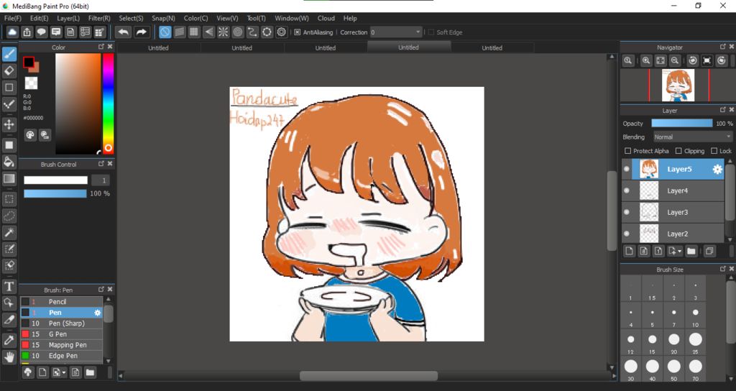Open the Blending mode dropdown
Screen dimensions: 736x391
(693, 137)
